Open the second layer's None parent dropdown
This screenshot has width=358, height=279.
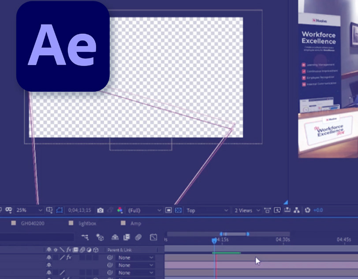[x=135, y=265]
